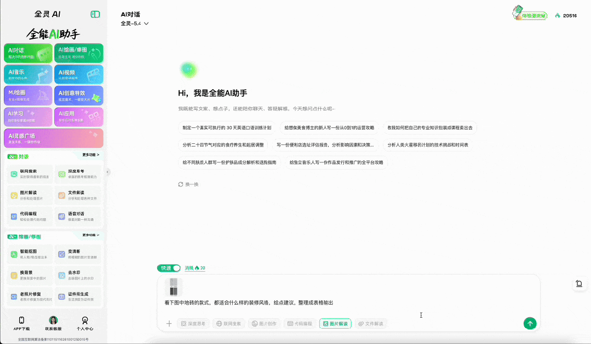Select 语音对话 in the sidebar

[x=78, y=216]
